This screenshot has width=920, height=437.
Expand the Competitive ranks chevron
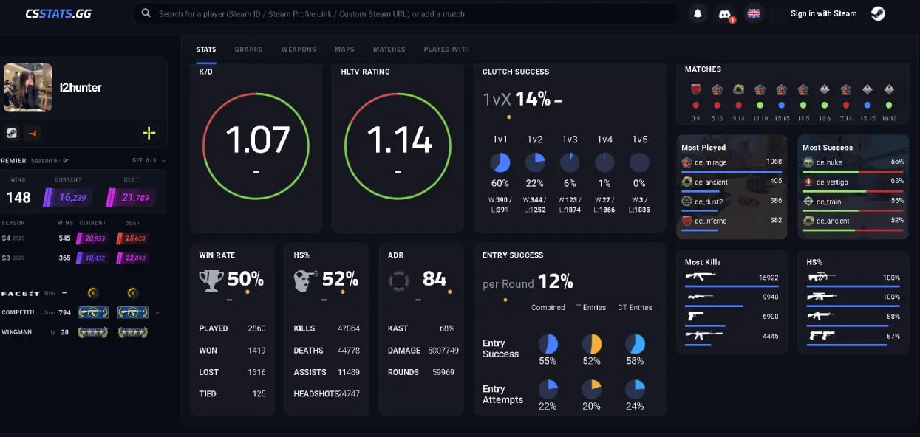[x=157, y=313]
